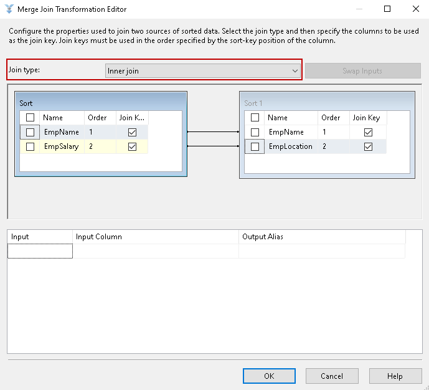
Task: Select the join line linking EmpName columns
Action: 213,132
